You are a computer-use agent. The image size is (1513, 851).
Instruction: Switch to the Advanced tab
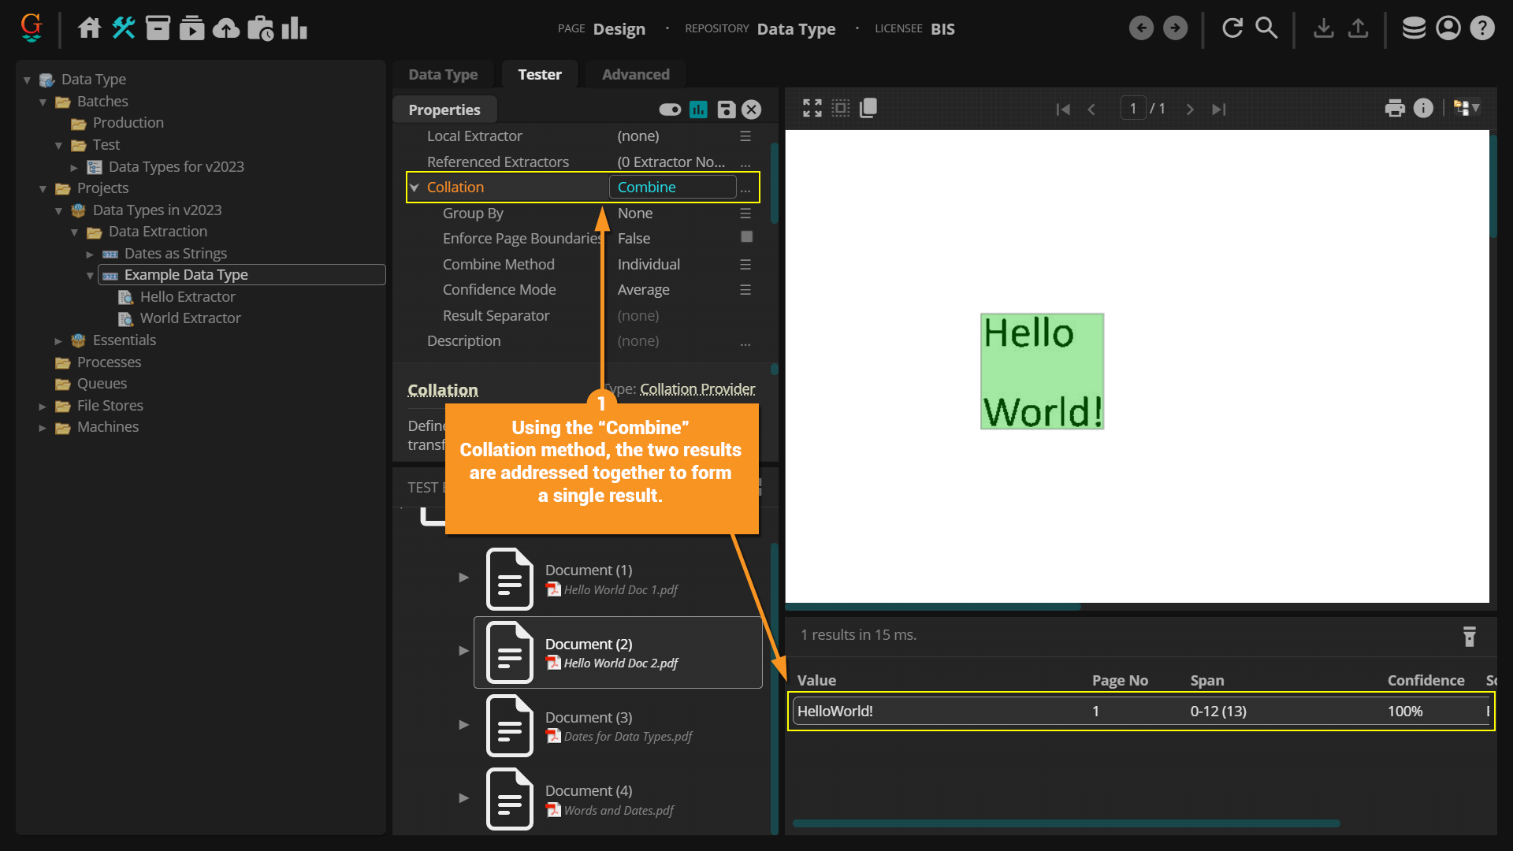[x=635, y=74]
